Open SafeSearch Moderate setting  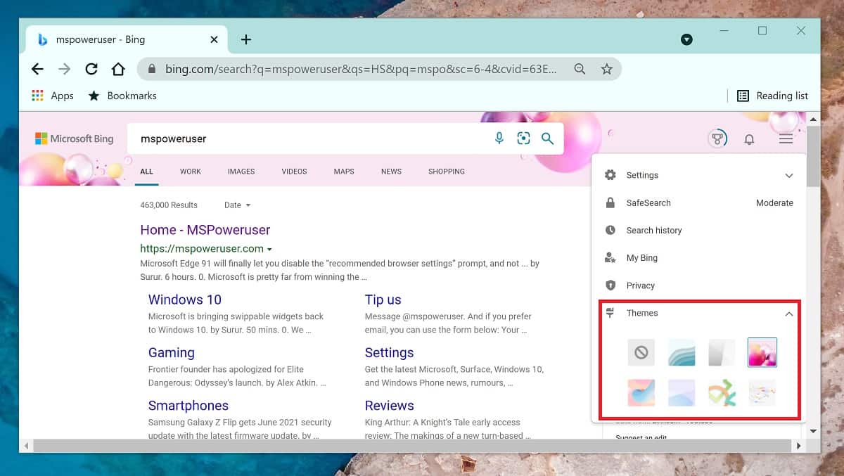(x=699, y=203)
